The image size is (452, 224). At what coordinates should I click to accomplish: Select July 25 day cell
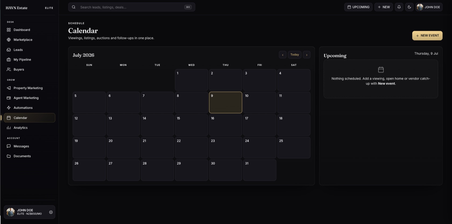click(294, 148)
